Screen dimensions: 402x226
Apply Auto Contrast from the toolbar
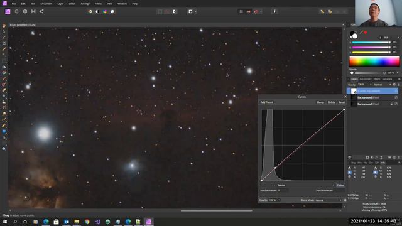coord(97,11)
